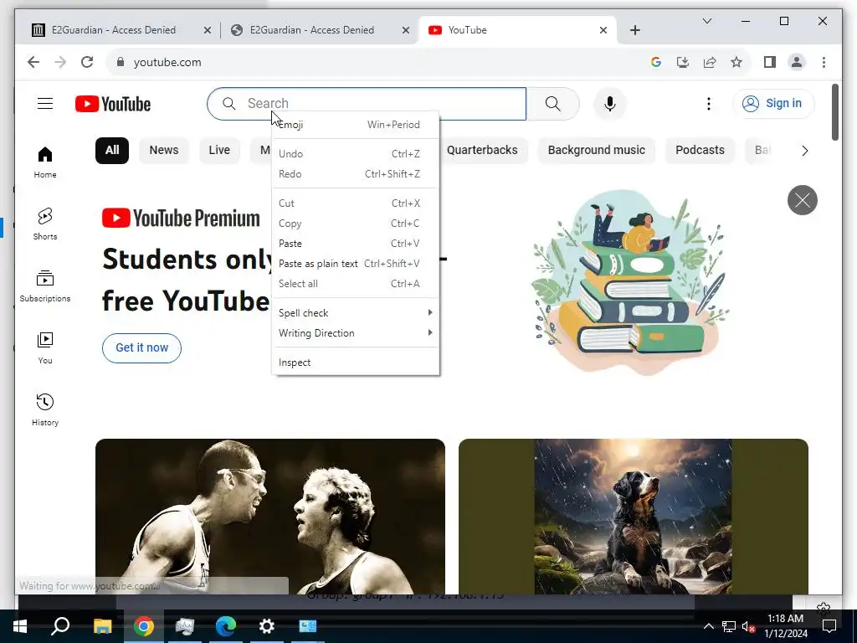The height and width of the screenshot is (643, 857).
Task: Open the YouTube hamburger guide menu
Action: point(45,103)
